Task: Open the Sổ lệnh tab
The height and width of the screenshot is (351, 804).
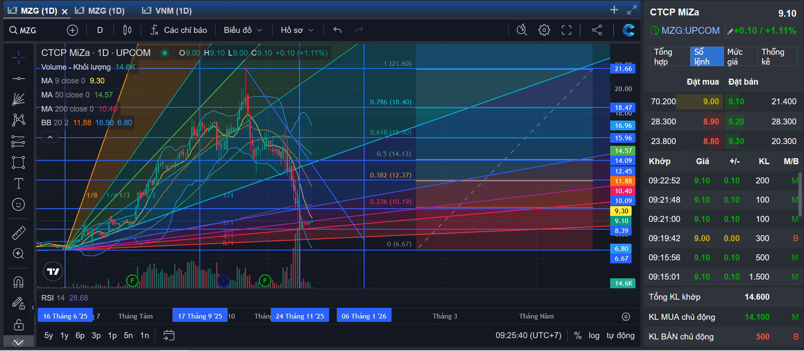Action: (706, 56)
